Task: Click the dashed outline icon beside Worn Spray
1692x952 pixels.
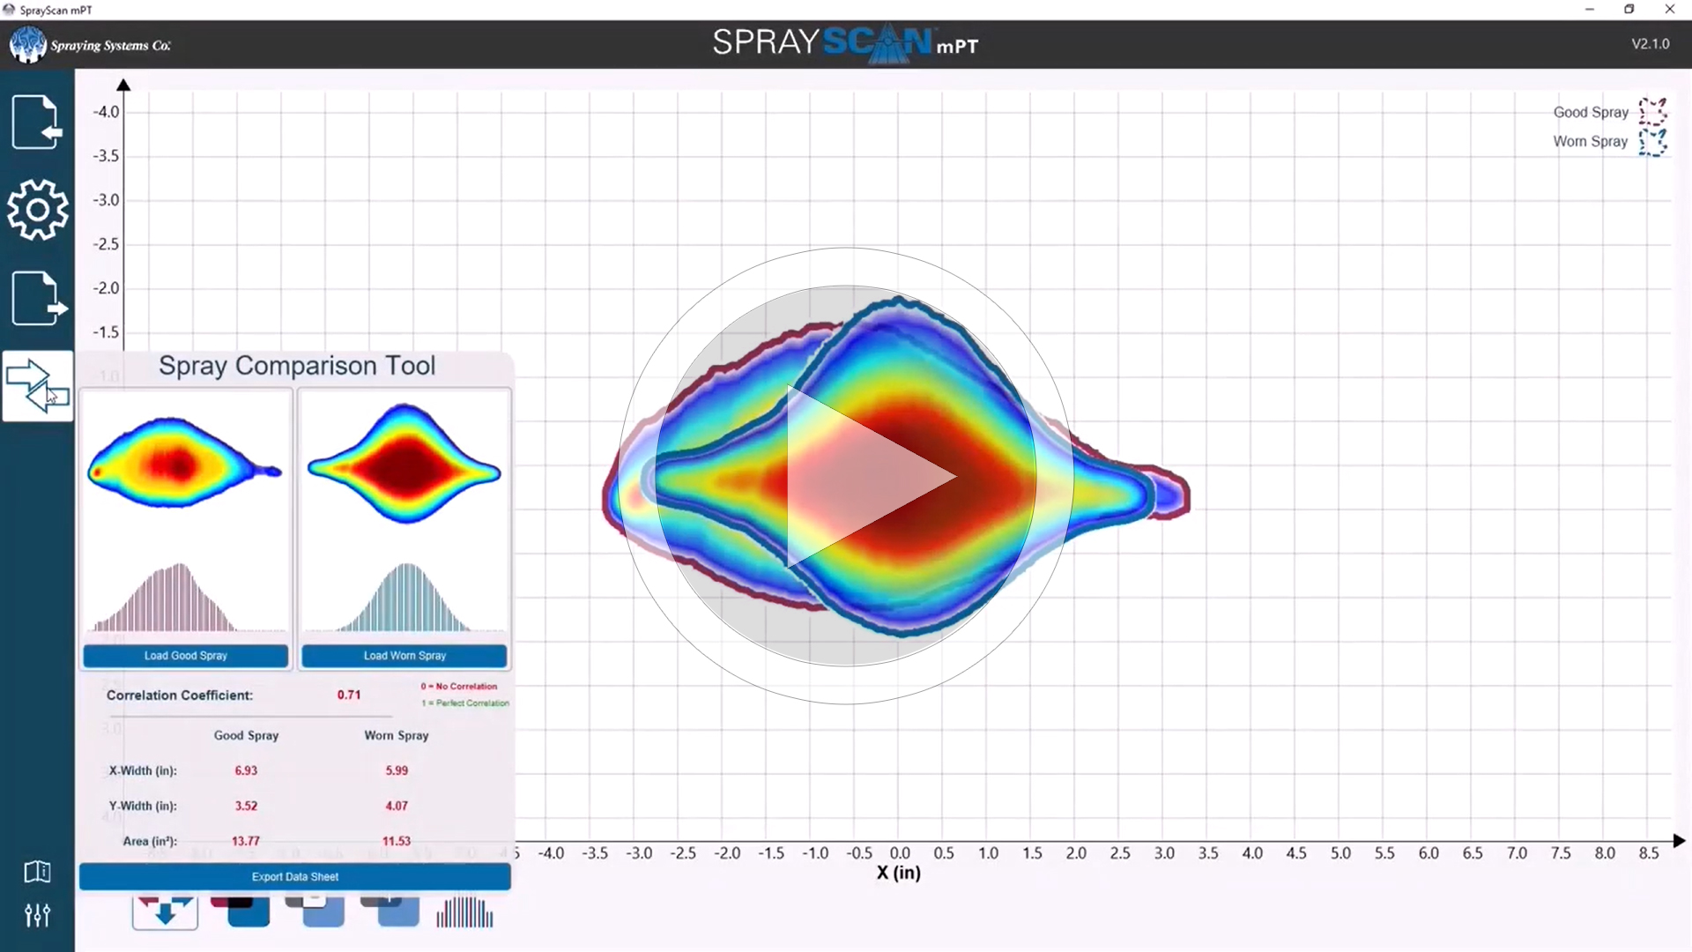Action: [x=1653, y=141]
